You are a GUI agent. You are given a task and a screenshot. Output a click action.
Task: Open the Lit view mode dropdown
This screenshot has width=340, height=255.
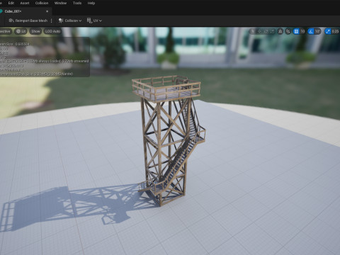[x=21, y=31]
